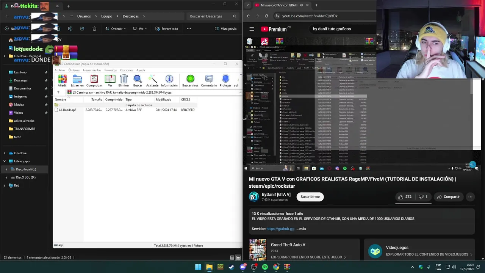Open the Archivo menu in WinRAR
This screenshot has height=273, width=485.
point(59,70)
